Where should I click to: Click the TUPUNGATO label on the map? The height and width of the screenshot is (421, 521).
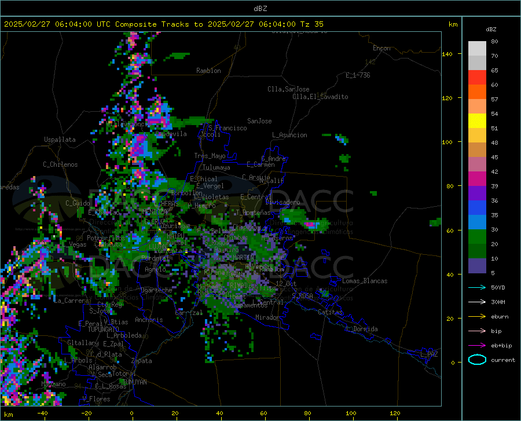point(104,330)
